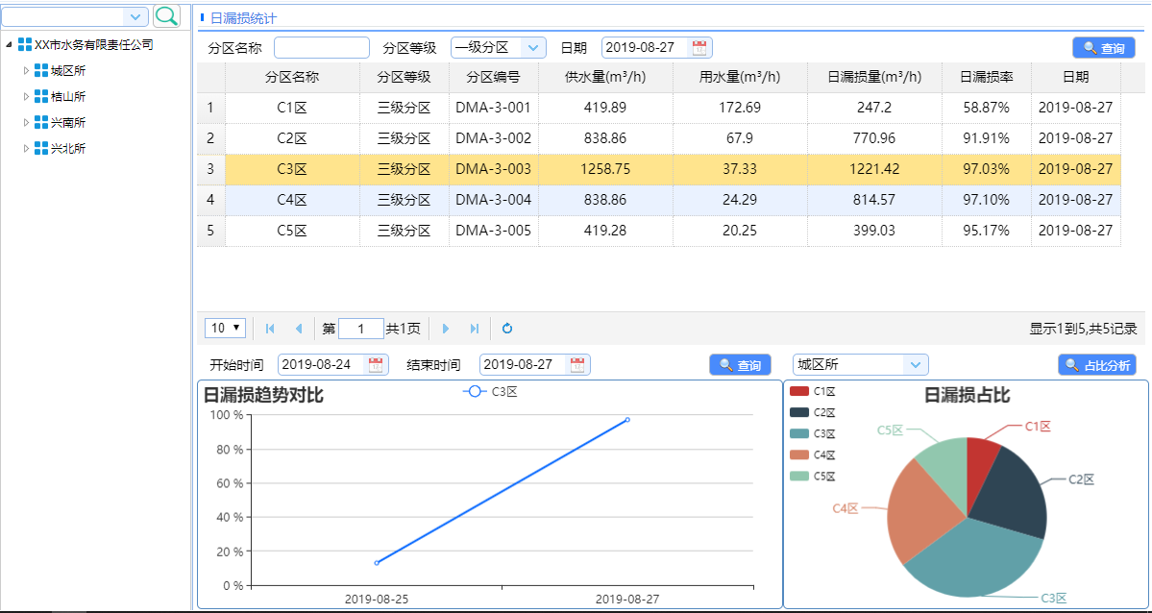Refresh the table with the reload icon

(x=507, y=329)
